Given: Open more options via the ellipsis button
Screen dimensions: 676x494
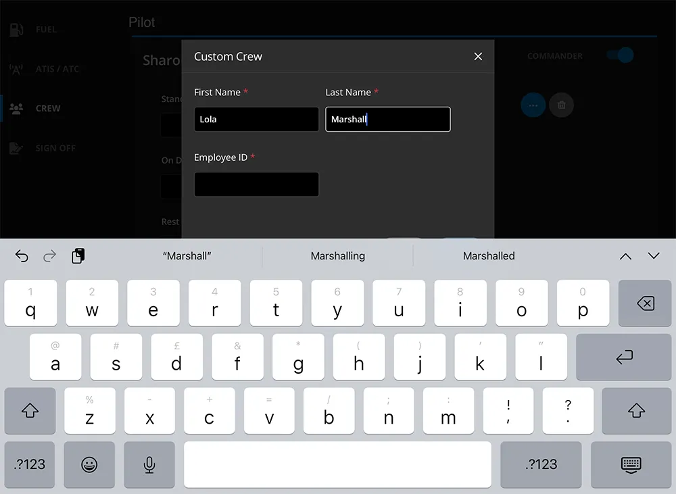Looking at the screenshot, I should (x=533, y=105).
